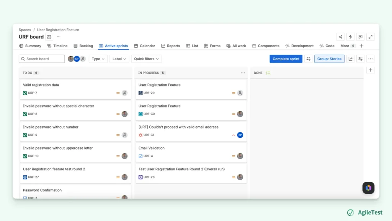Open the Label filter dropdown

pos(119,59)
